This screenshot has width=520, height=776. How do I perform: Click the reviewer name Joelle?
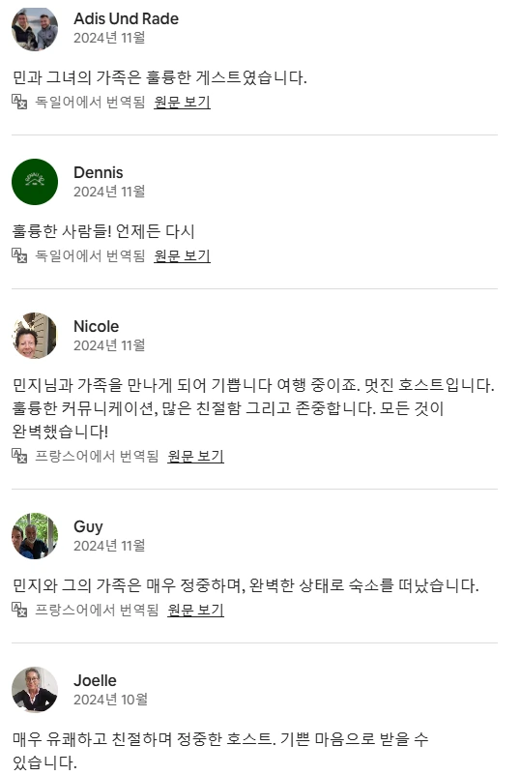pyautogui.click(x=95, y=680)
